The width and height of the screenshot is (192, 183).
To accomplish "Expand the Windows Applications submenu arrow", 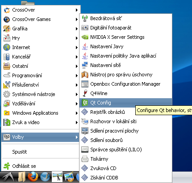I will 77,113.
